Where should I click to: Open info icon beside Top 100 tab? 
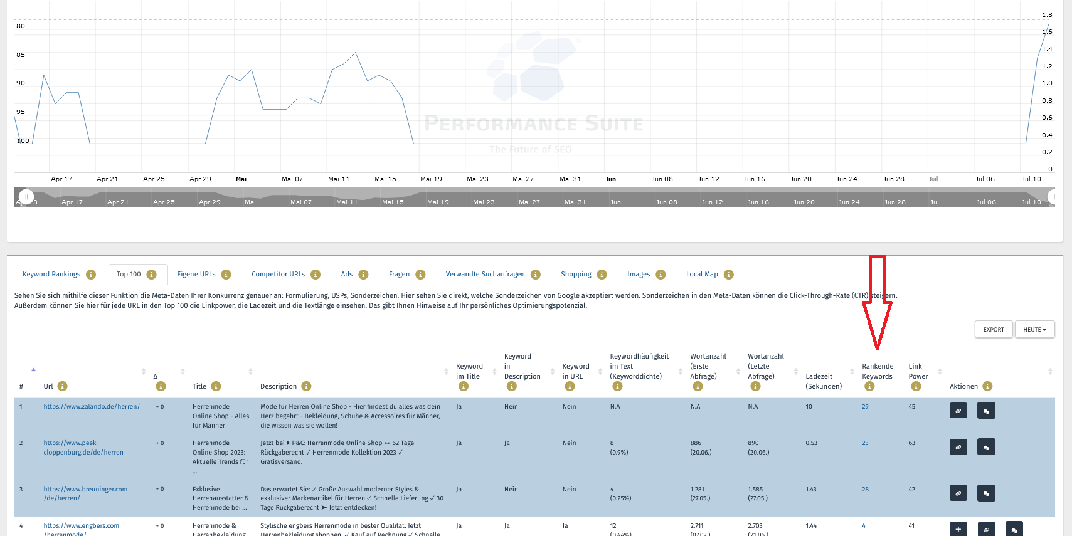(x=151, y=275)
